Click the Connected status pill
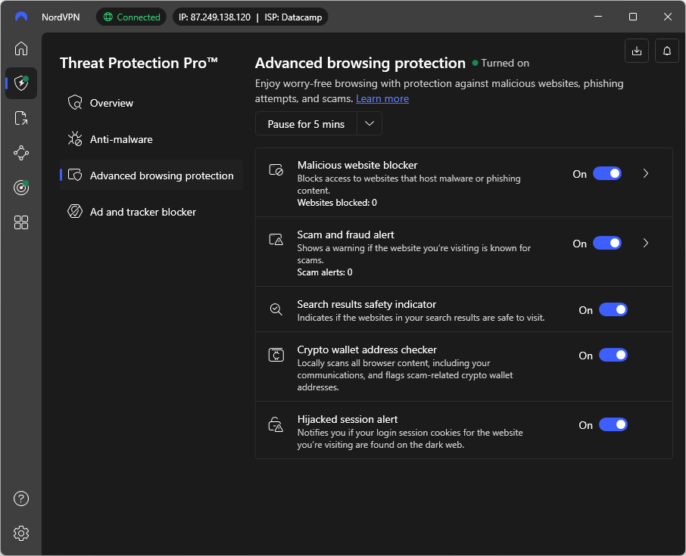This screenshot has width=686, height=556. click(131, 17)
